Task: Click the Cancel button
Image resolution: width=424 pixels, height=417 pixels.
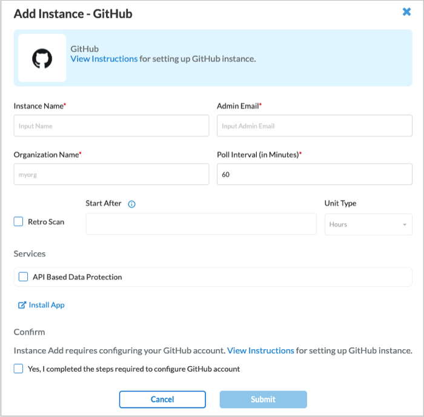Action: (162, 399)
